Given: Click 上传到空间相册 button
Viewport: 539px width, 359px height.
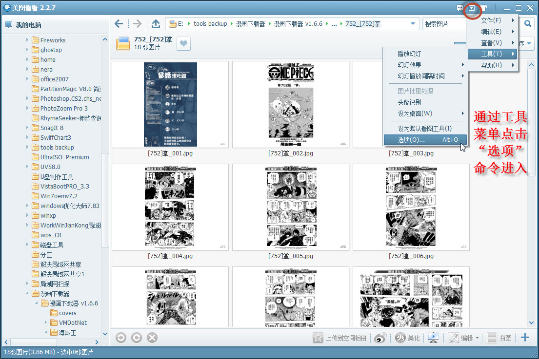Looking at the screenshot, I should 339,338.
